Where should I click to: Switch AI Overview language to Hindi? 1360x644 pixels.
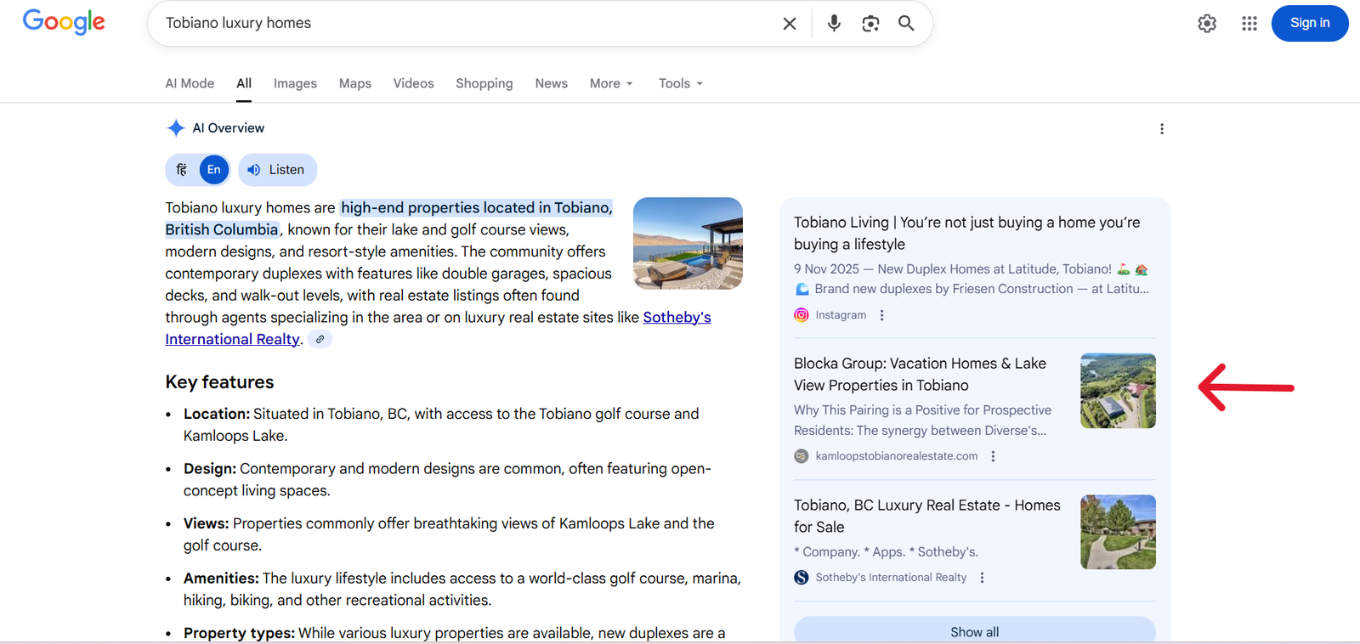click(182, 170)
